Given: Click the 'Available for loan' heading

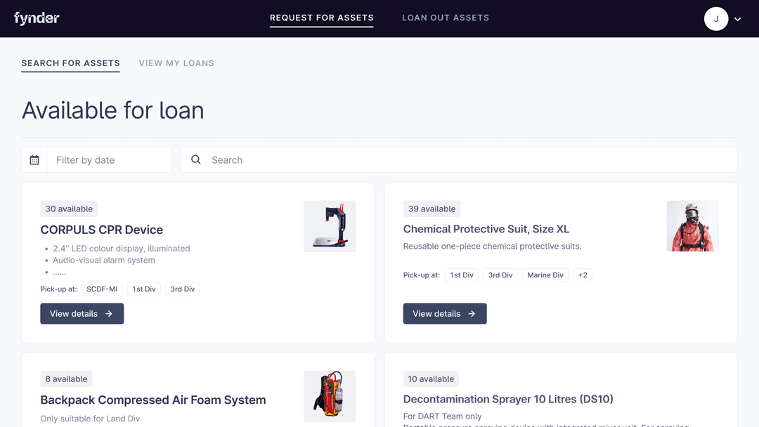Looking at the screenshot, I should [x=112, y=110].
